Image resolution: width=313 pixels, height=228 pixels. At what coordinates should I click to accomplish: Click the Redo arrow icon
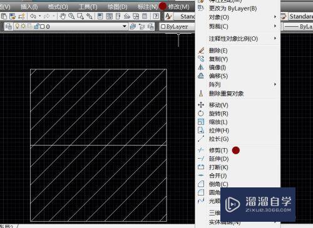pyautogui.click(x=47, y=16)
